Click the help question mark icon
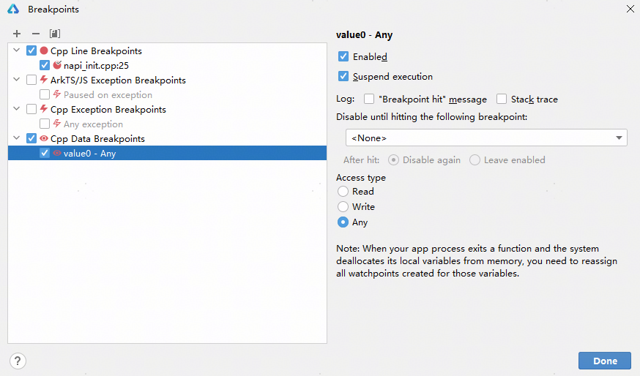 pyautogui.click(x=18, y=361)
